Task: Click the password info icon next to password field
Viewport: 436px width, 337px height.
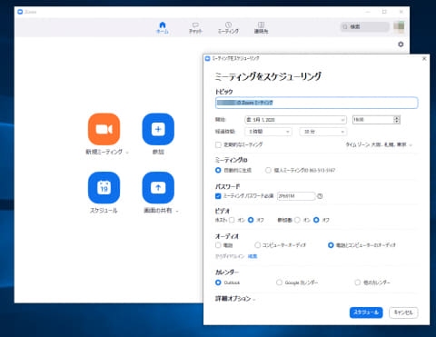Action: tap(320, 196)
